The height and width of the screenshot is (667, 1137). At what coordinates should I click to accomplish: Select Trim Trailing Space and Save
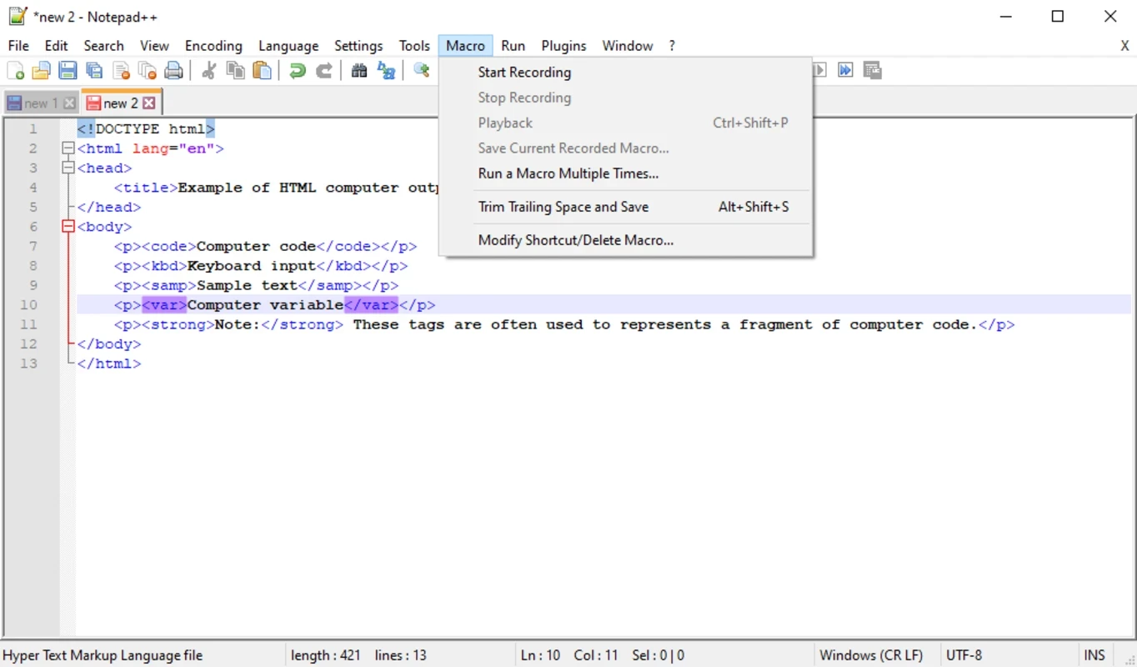point(563,207)
